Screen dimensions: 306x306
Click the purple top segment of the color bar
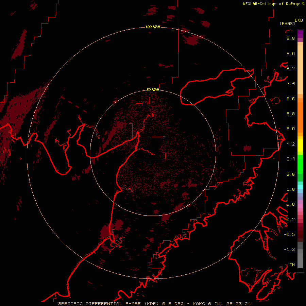(x=300, y=34)
